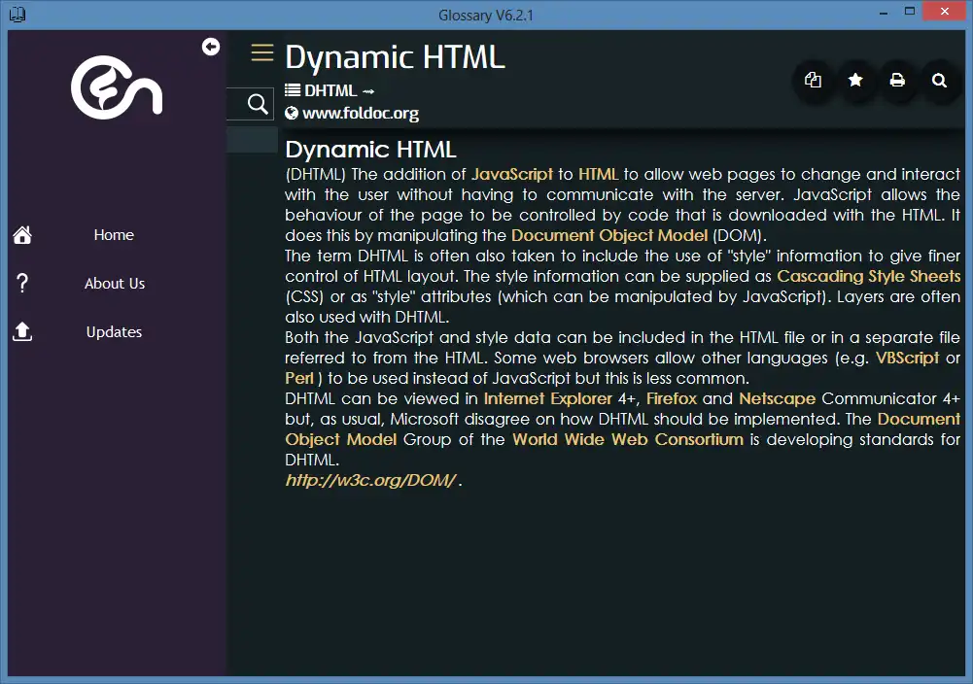This screenshot has height=684, width=973.
Task: Click the Home house icon
Action: [22, 235]
